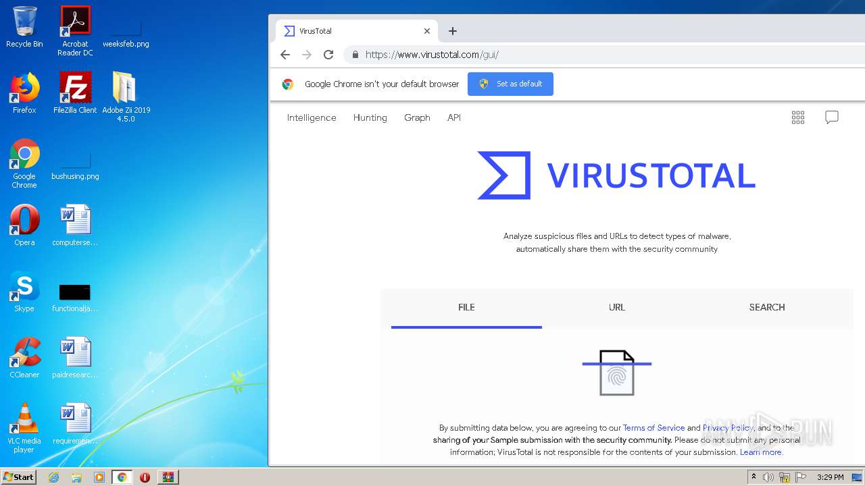Show hidden system tray icons
This screenshot has width=865, height=486.
pos(754,477)
